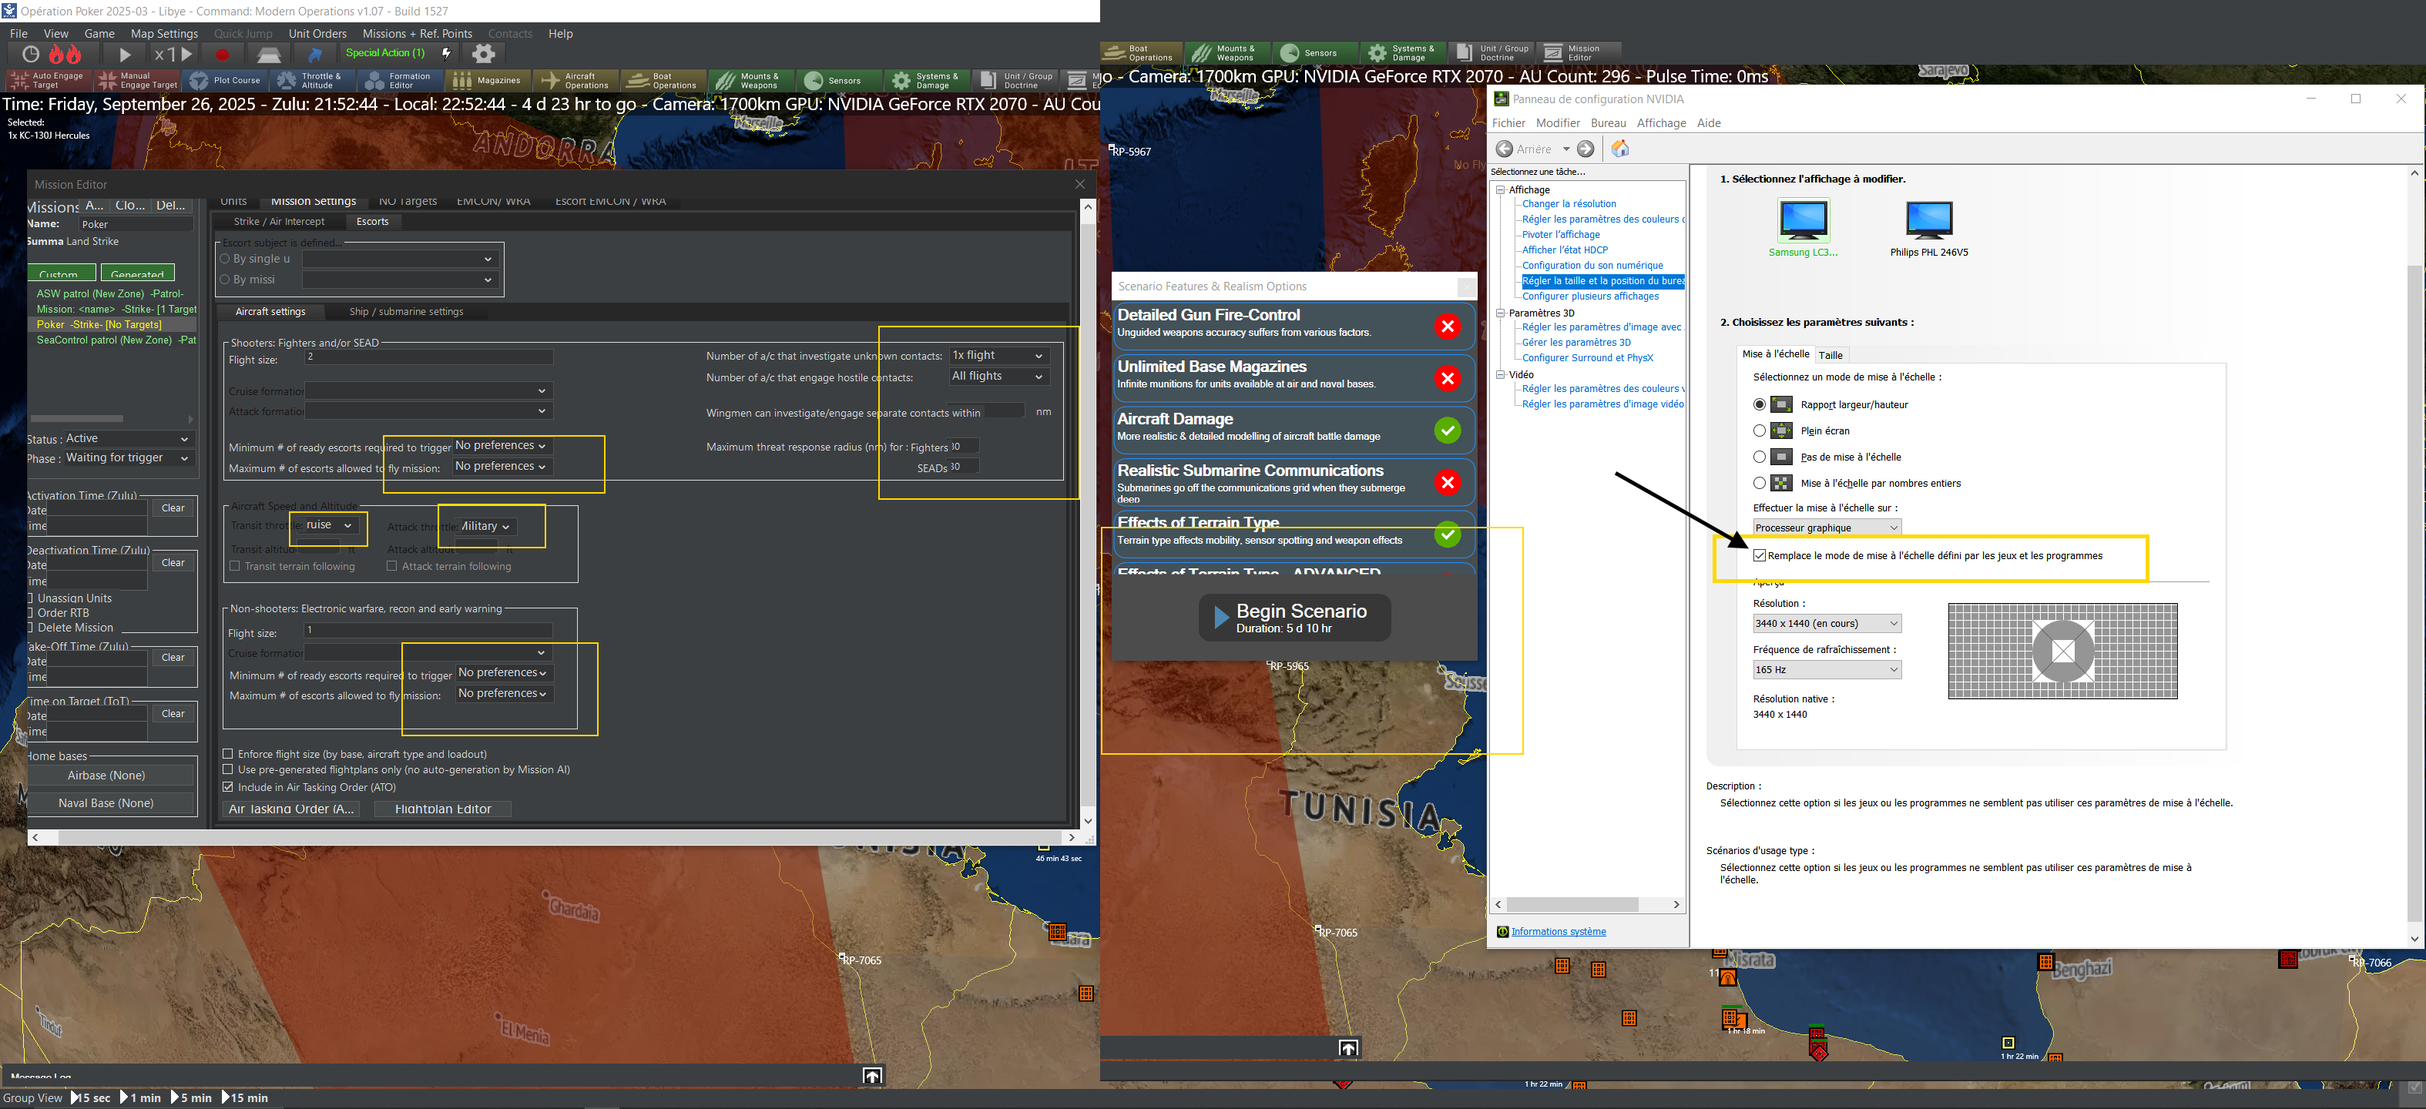
Task: Select Plein écran scaling mode
Action: (x=1758, y=431)
